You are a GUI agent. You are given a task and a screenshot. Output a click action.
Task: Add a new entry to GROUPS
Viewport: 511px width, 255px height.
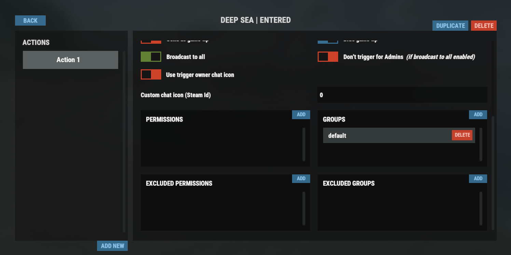478,115
